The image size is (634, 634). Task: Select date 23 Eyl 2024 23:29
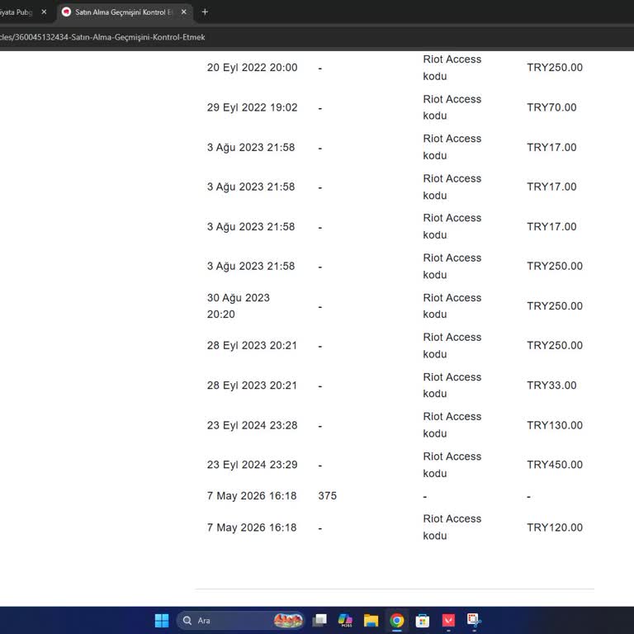click(x=252, y=465)
